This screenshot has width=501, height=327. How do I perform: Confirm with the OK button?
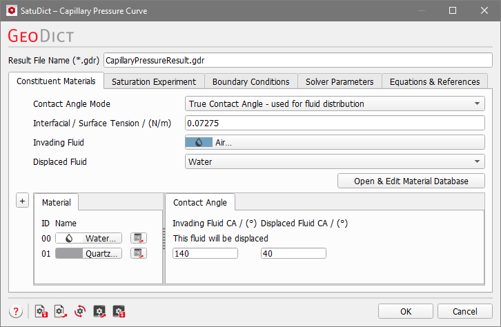click(x=406, y=311)
